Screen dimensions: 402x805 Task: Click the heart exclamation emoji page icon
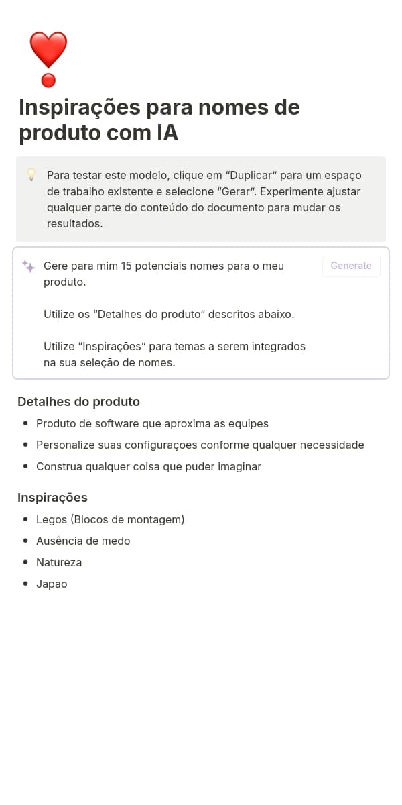(48, 59)
